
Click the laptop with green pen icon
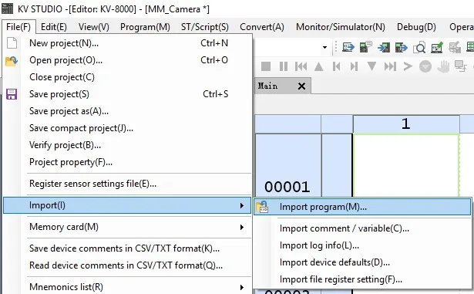437,47
